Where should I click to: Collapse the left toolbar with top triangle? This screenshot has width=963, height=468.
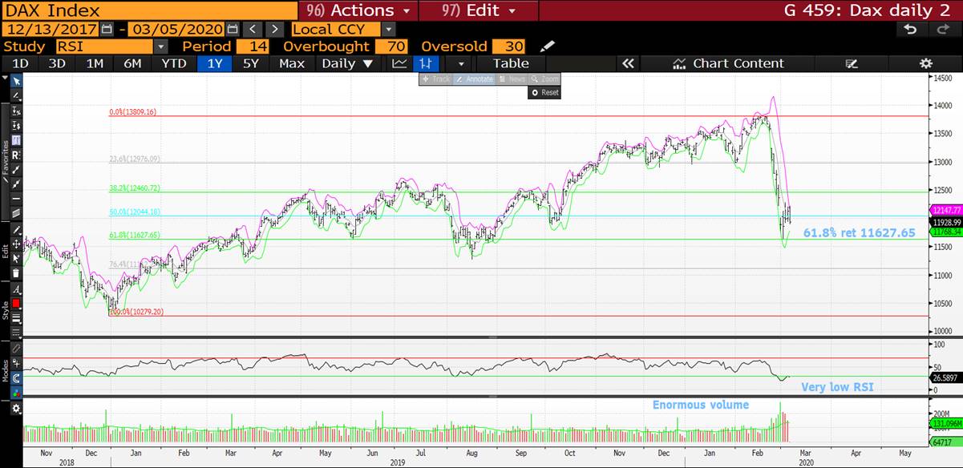5,79
